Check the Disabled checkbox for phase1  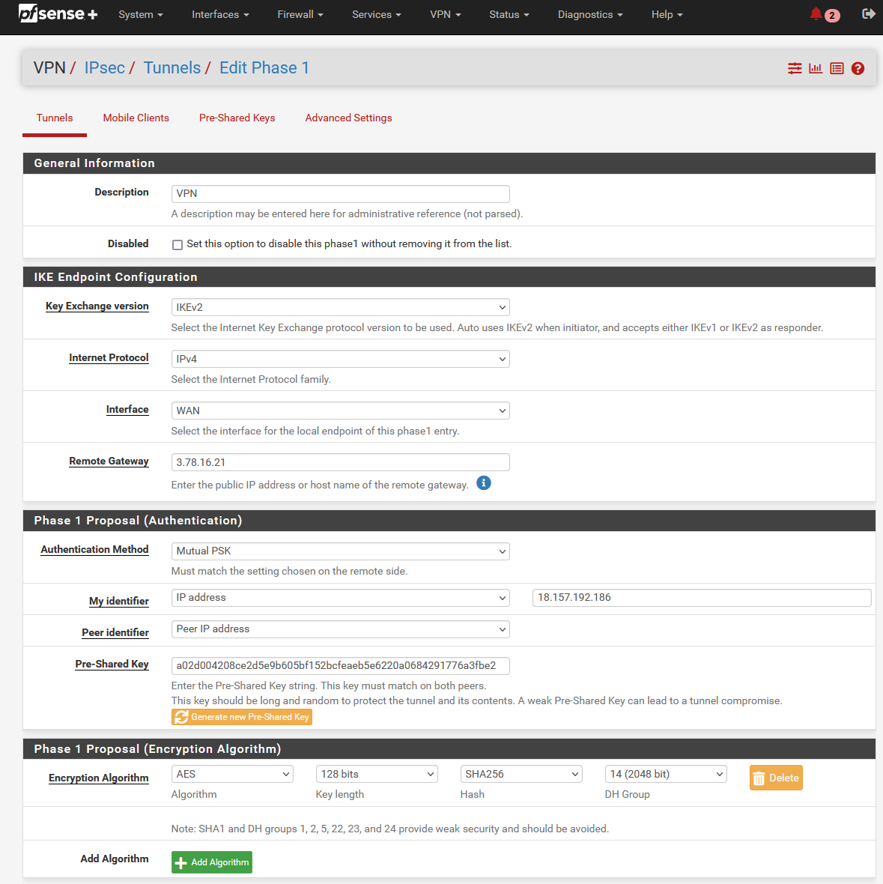point(177,244)
